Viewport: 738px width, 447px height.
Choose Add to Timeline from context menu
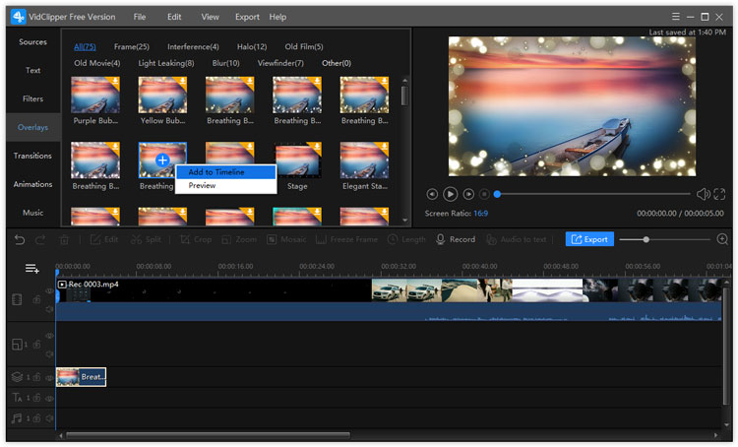coord(226,172)
